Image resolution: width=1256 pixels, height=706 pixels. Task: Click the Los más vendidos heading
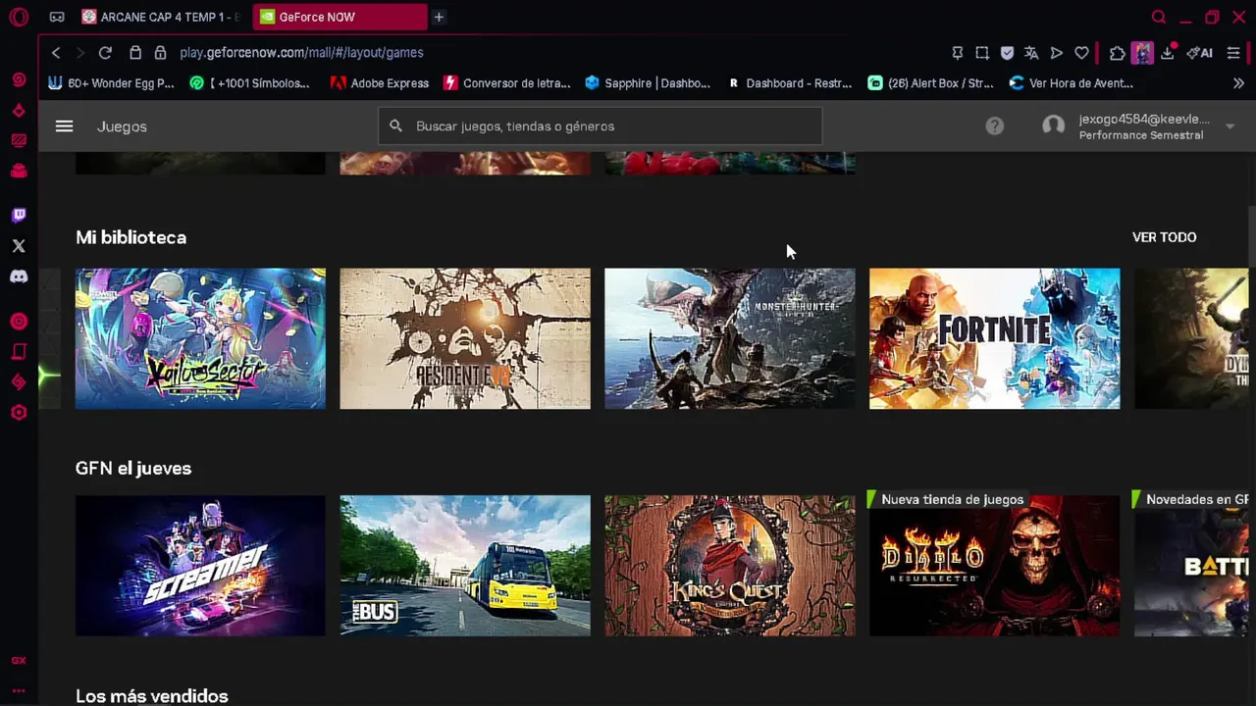tap(152, 696)
